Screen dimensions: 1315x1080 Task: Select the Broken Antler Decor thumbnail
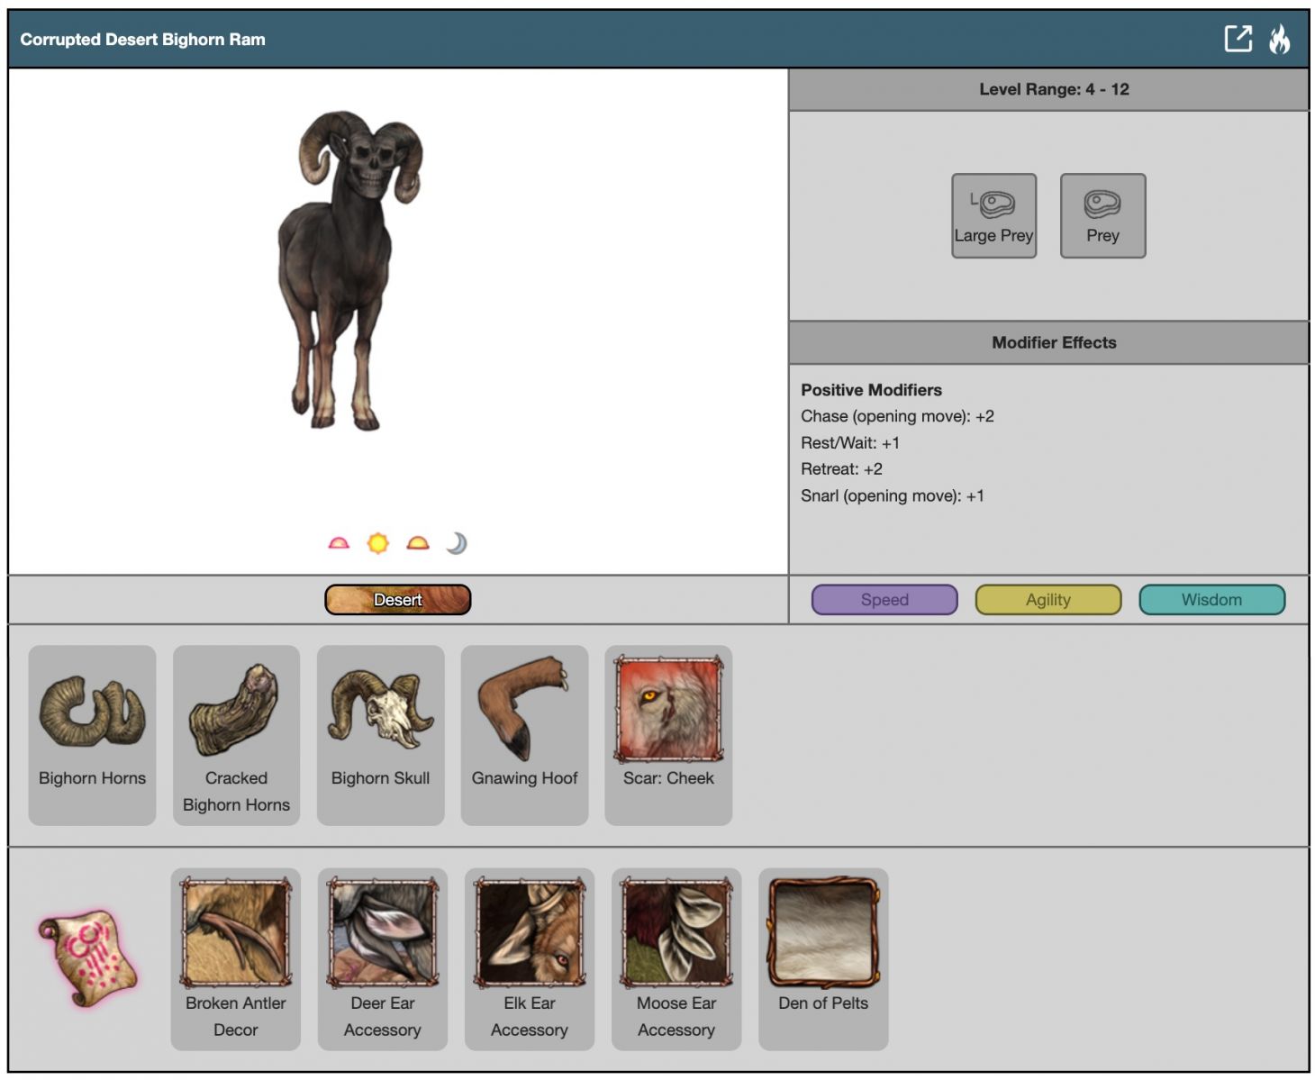coord(236,933)
